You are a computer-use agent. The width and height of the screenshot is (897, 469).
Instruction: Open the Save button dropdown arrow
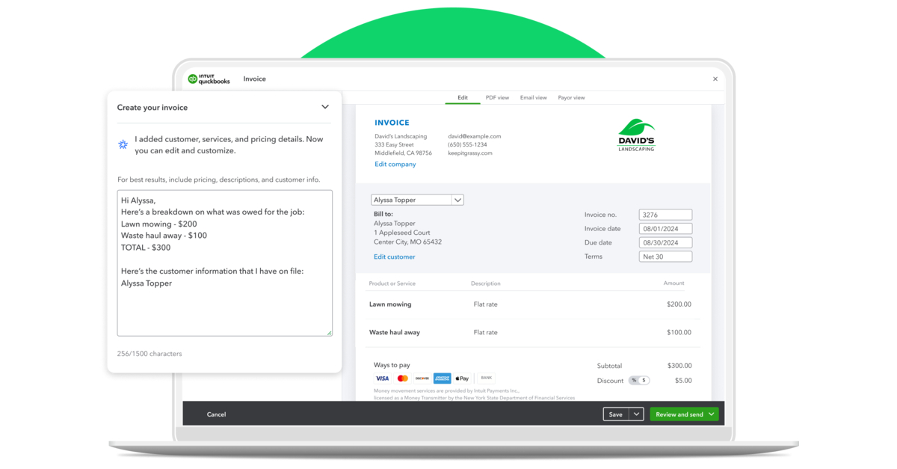tap(635, 414)
